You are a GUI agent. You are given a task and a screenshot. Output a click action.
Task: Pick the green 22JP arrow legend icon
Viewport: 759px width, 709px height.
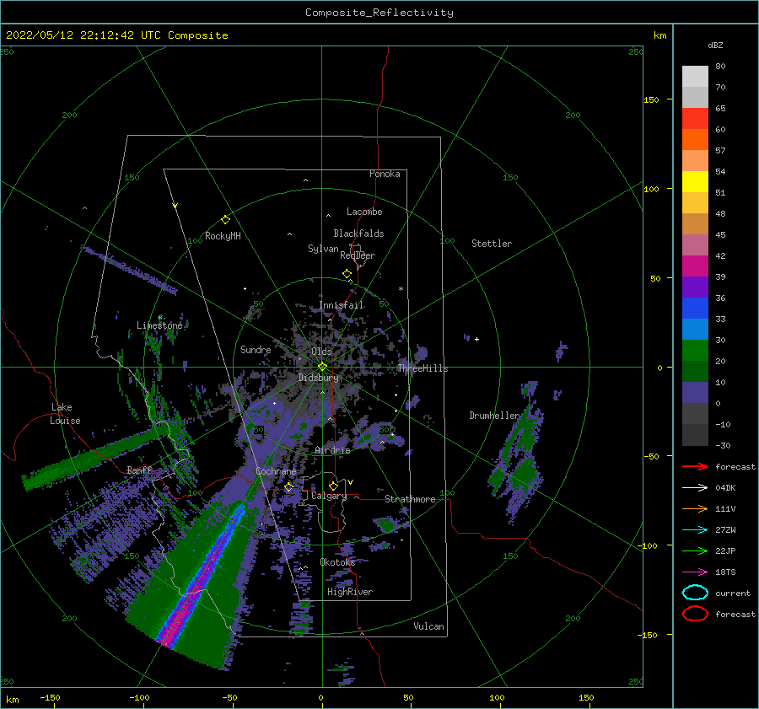(x=695, y=551)
